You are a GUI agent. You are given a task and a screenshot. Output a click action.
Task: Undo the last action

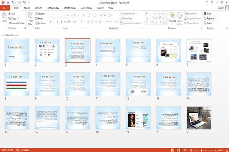pos(13,2)
